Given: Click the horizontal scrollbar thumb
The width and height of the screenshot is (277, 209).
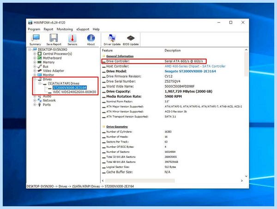Looking at the screenshot, I should (x=140, y=180).
